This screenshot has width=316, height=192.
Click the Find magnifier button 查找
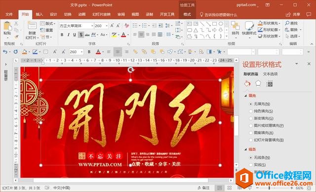tap(292, 23)
